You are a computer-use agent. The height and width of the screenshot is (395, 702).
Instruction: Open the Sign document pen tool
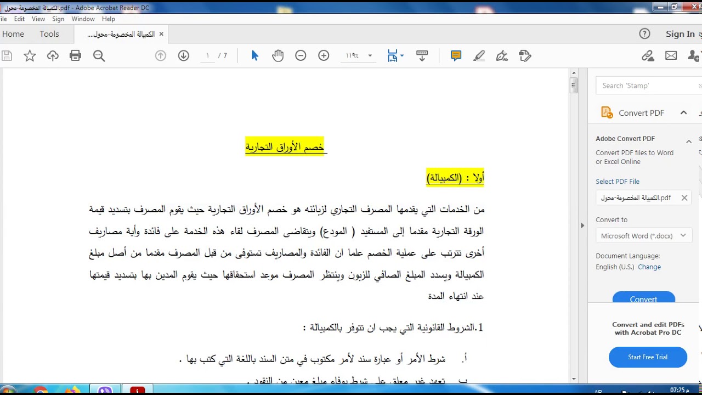tap(502, 55)
